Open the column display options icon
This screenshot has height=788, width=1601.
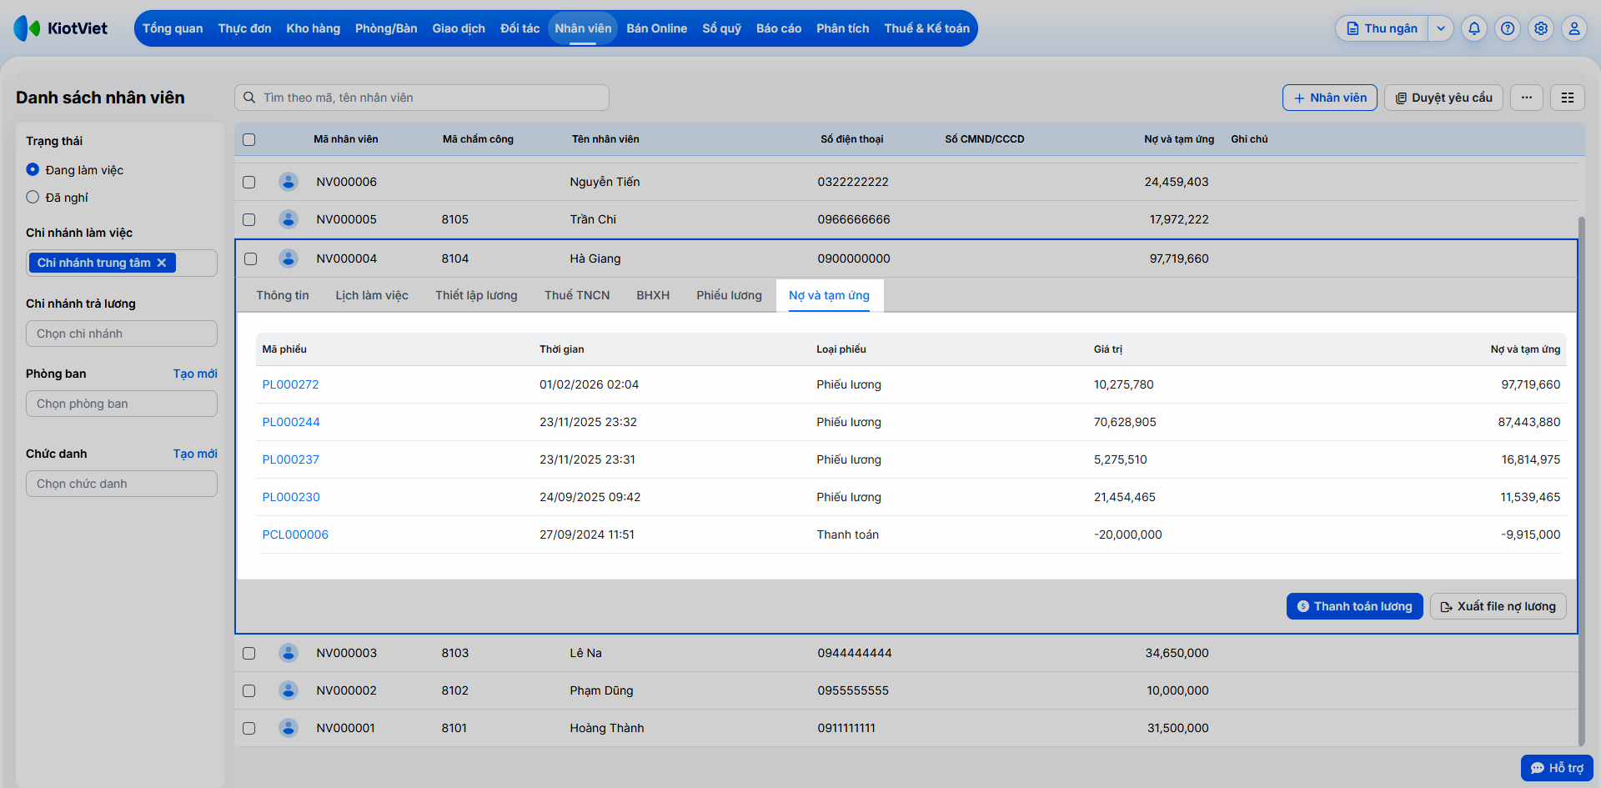point(1568,98)
